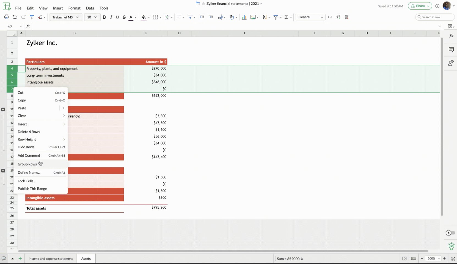Click the Search in row field

click(434, 17)
